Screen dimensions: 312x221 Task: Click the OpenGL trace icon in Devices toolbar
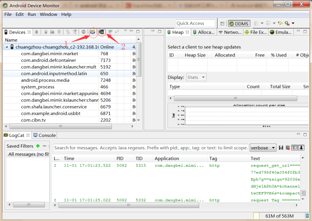117,32
